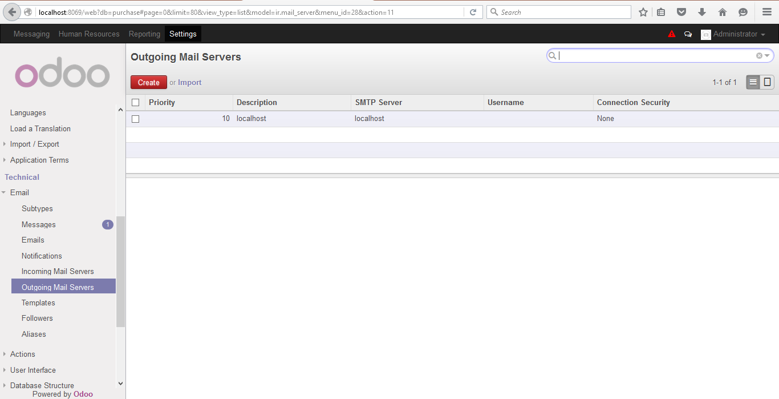Viewport: 779px width, 399px height.
Task: Click the sidebar scrollbar thumb
Action: point(120,272)
